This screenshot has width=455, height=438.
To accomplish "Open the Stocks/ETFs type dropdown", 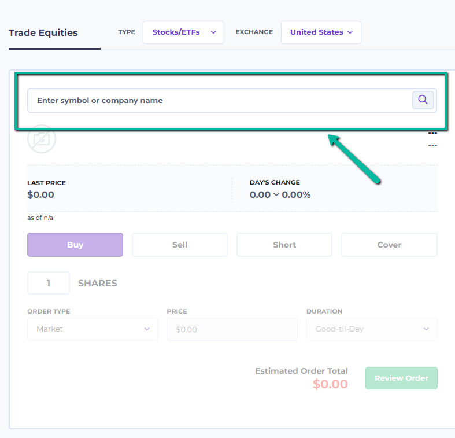I will tap(183, 32).
